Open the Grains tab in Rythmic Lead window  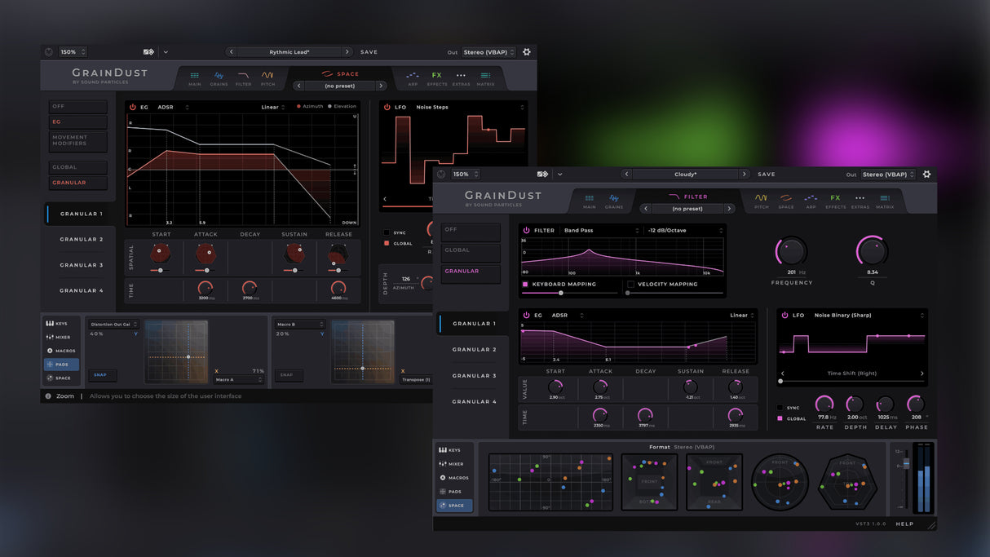click(x=219, y=78)
